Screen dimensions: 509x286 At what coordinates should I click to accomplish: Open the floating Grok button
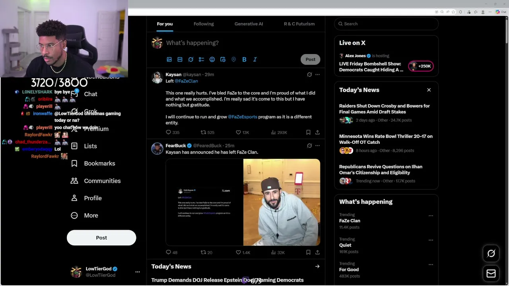[491, 253]
